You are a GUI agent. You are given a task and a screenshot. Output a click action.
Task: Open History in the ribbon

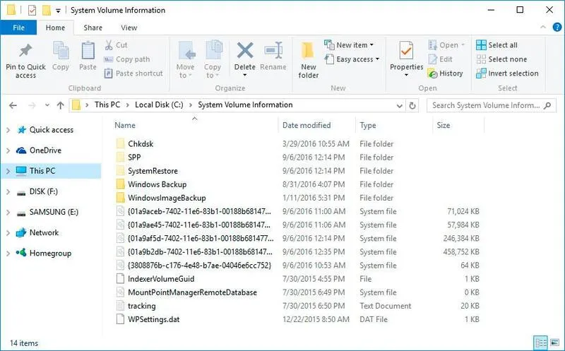click(445, 73)
